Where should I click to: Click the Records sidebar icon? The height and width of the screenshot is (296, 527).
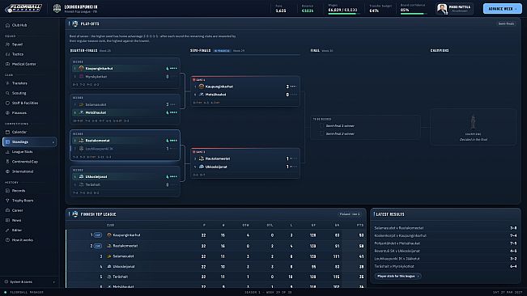(x=7, y=191)
